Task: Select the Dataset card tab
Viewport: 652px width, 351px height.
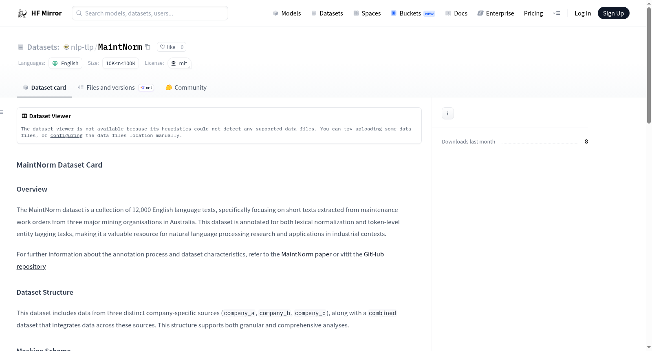Action: coord(44,88)
